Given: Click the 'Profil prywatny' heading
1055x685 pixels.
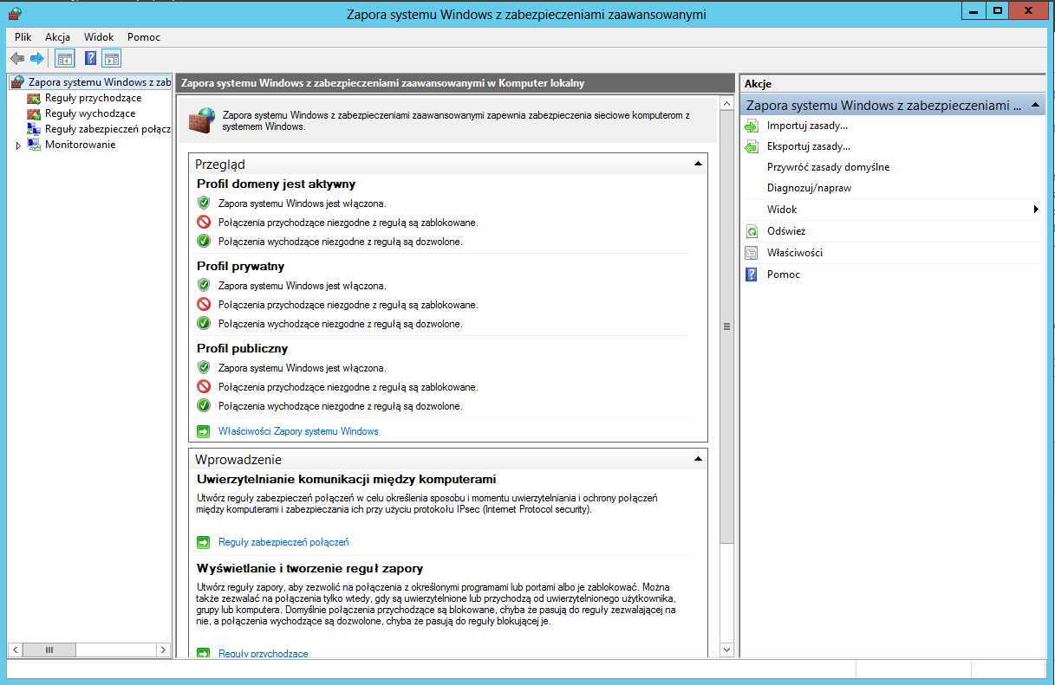Looking at the screenshot, I should pyautogui.click(x=240, y=266).
